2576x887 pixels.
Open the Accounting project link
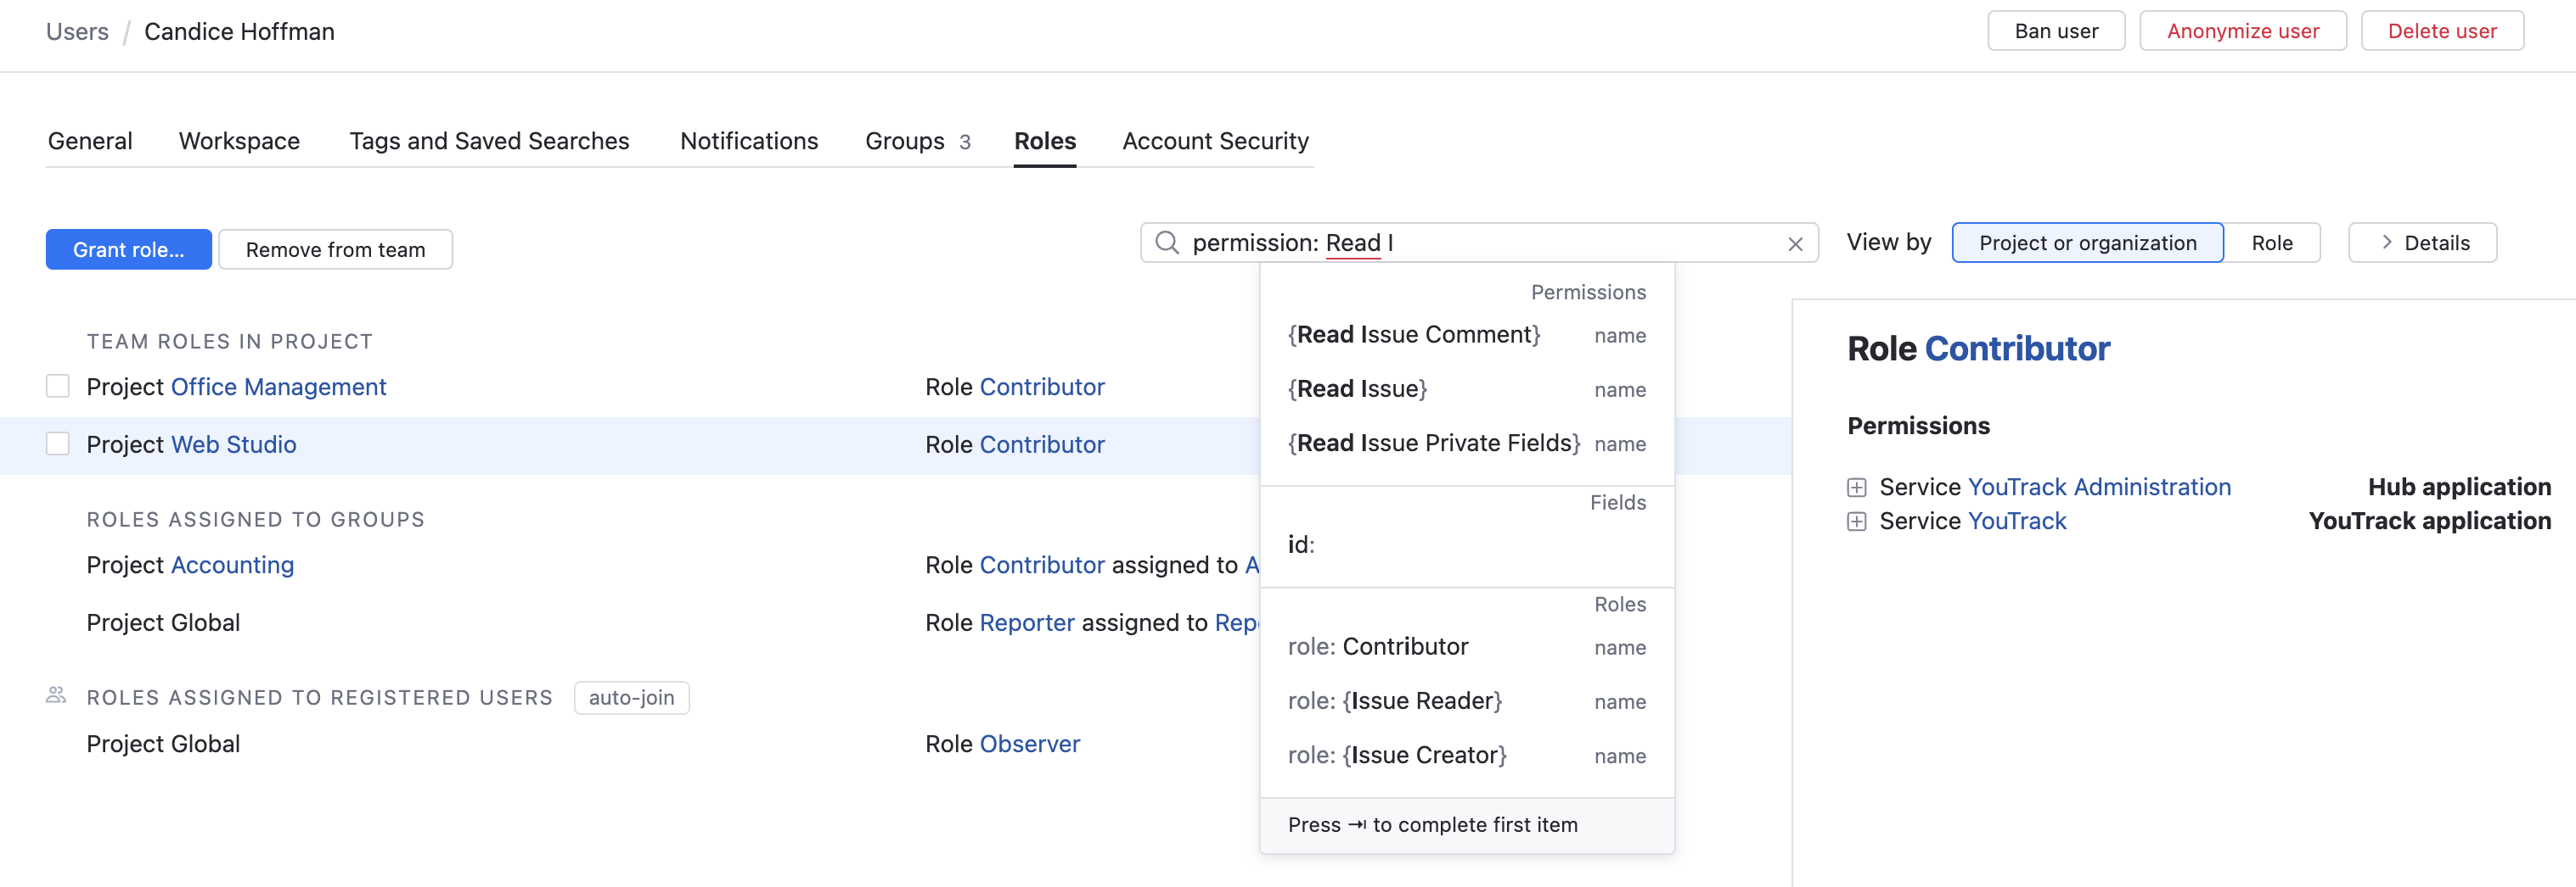tap(232, 566)
